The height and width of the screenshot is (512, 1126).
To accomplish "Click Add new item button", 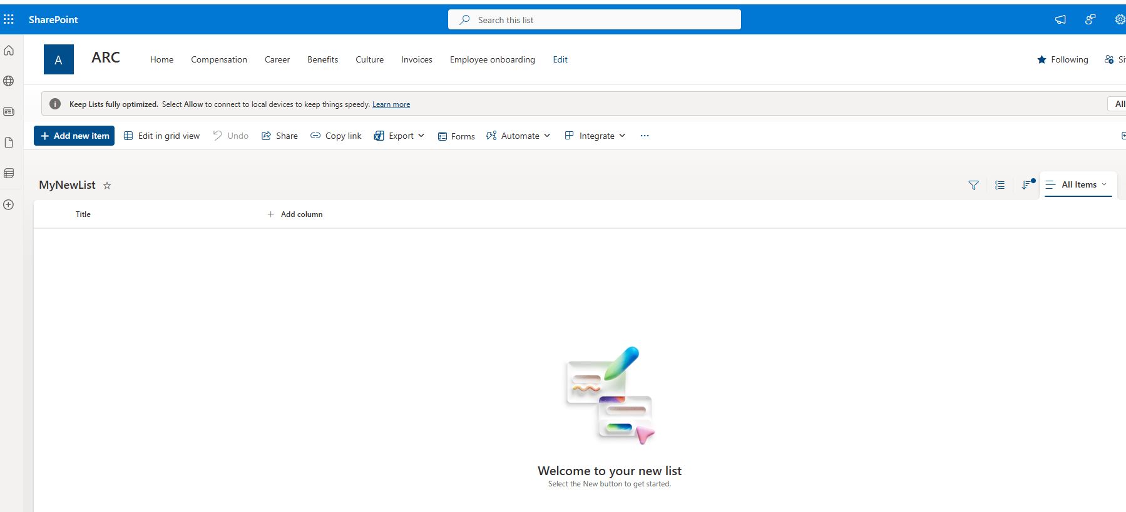I will (x=74, y=136).
